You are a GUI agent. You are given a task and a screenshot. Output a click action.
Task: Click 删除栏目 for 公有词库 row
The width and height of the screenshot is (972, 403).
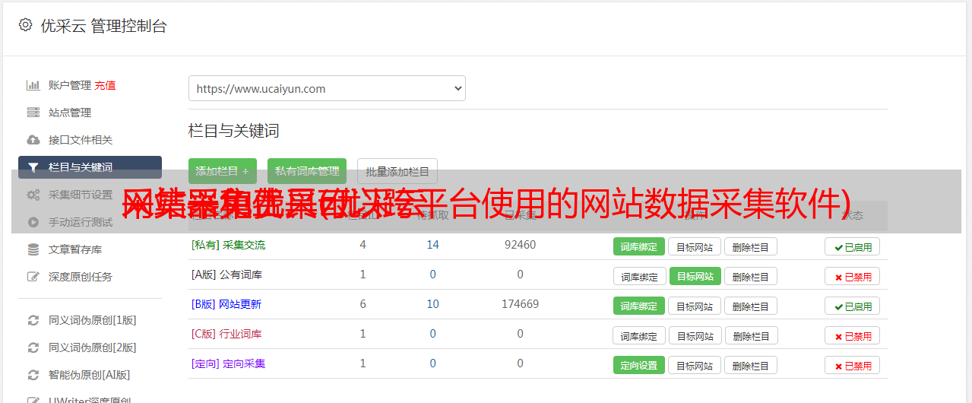click(x=751, y=276)
